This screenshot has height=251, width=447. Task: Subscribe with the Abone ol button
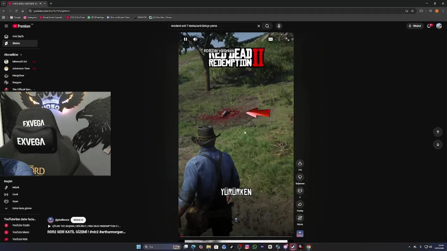tap(78, 220)
